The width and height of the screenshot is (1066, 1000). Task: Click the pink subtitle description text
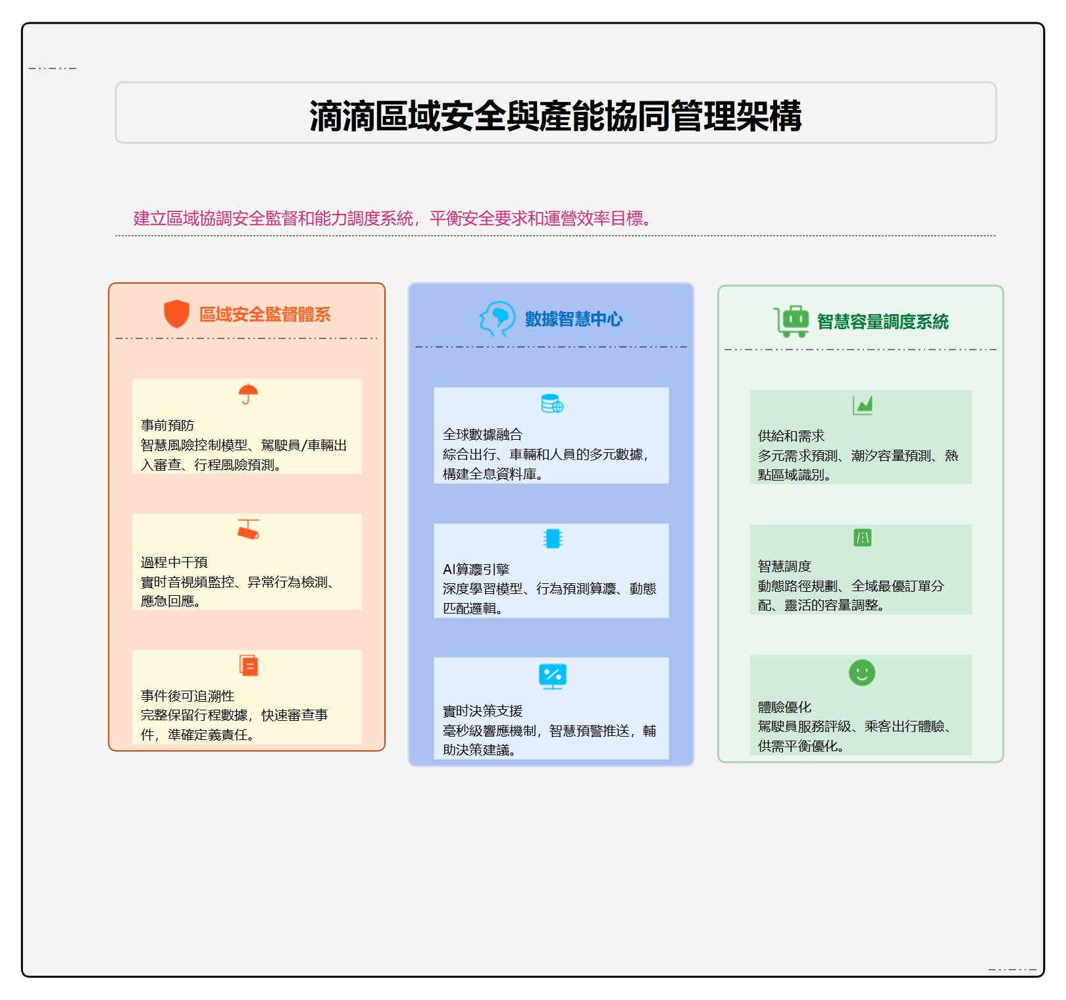(x=393, y=219)
